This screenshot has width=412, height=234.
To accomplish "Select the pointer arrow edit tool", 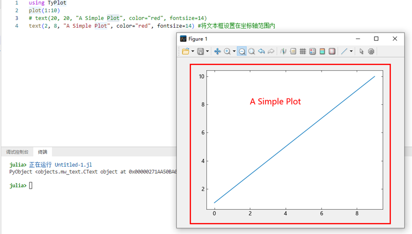I will click(x=362, y=51).
